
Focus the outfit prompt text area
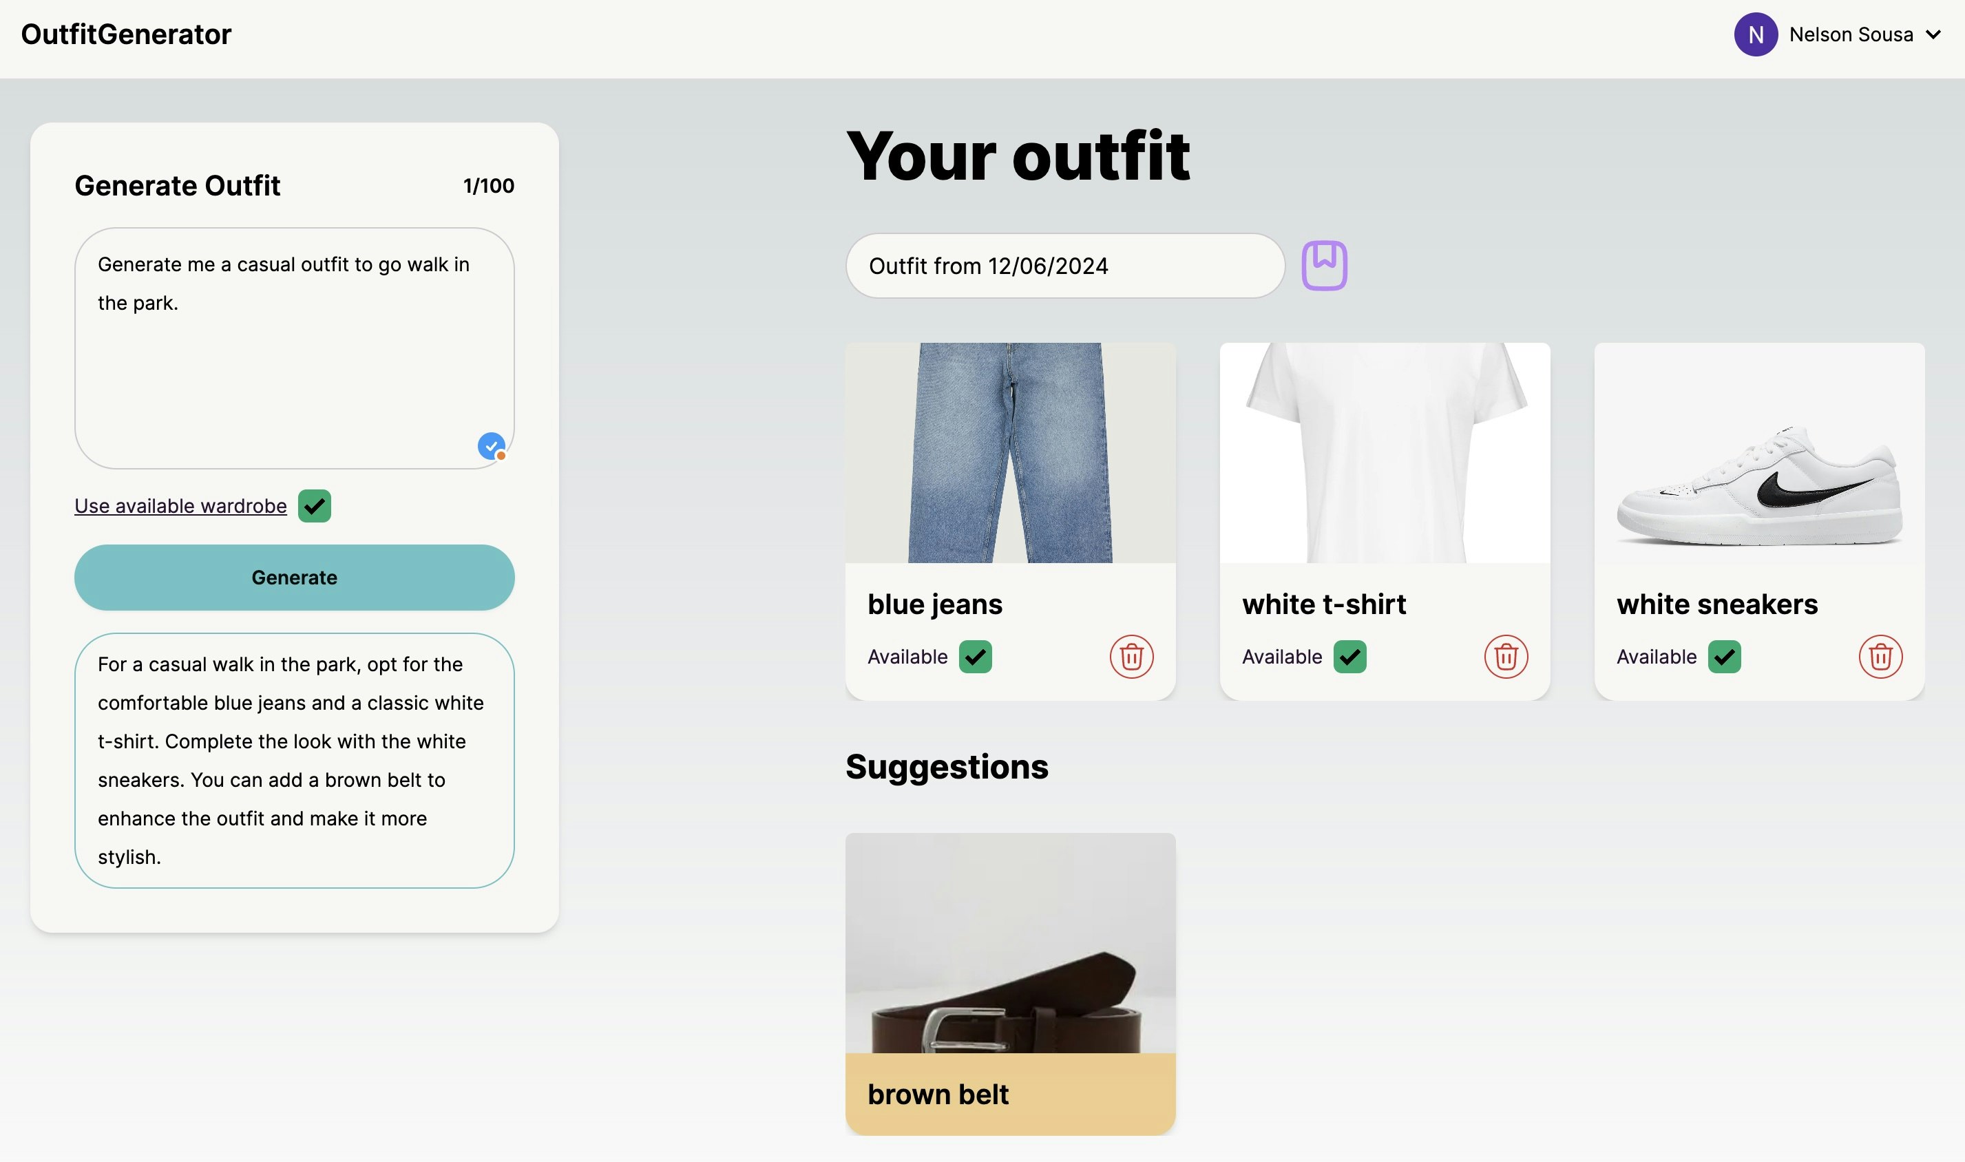(295, 348)
